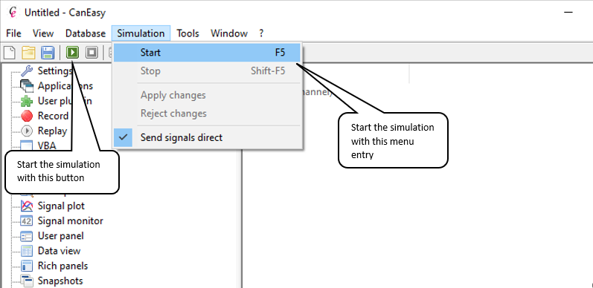Click the Stop simulation toolbar button
The height and width of the screenshot is (288, 593).
92,53
